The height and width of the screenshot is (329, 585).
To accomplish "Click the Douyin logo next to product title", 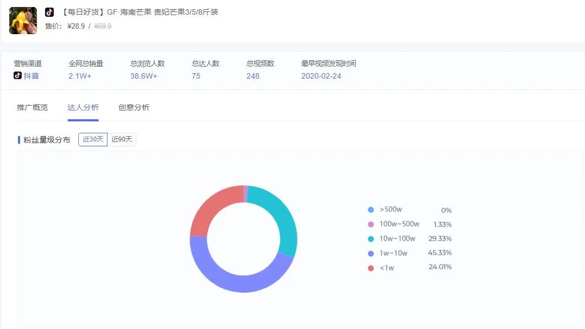I will (49, 11).
